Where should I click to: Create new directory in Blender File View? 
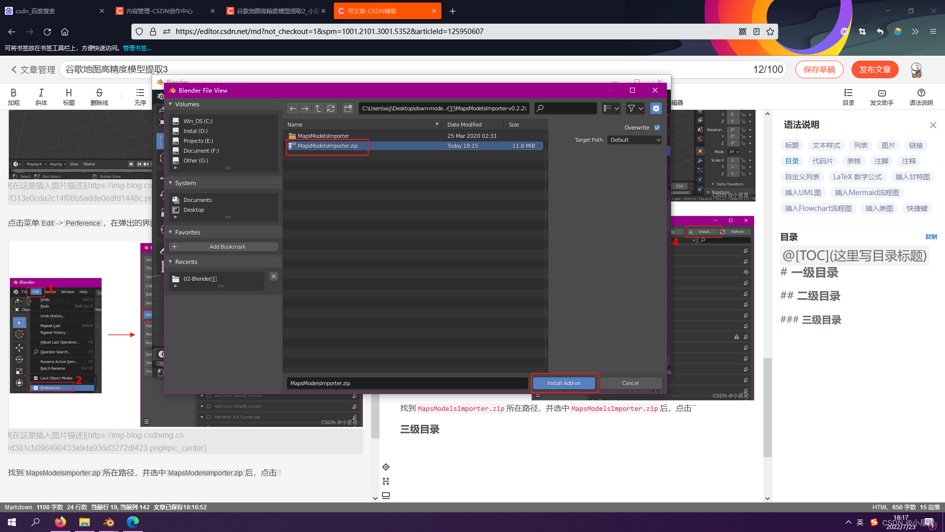pos(348,108)
